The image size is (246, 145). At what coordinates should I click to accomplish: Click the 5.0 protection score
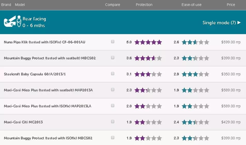pos(129,42)
